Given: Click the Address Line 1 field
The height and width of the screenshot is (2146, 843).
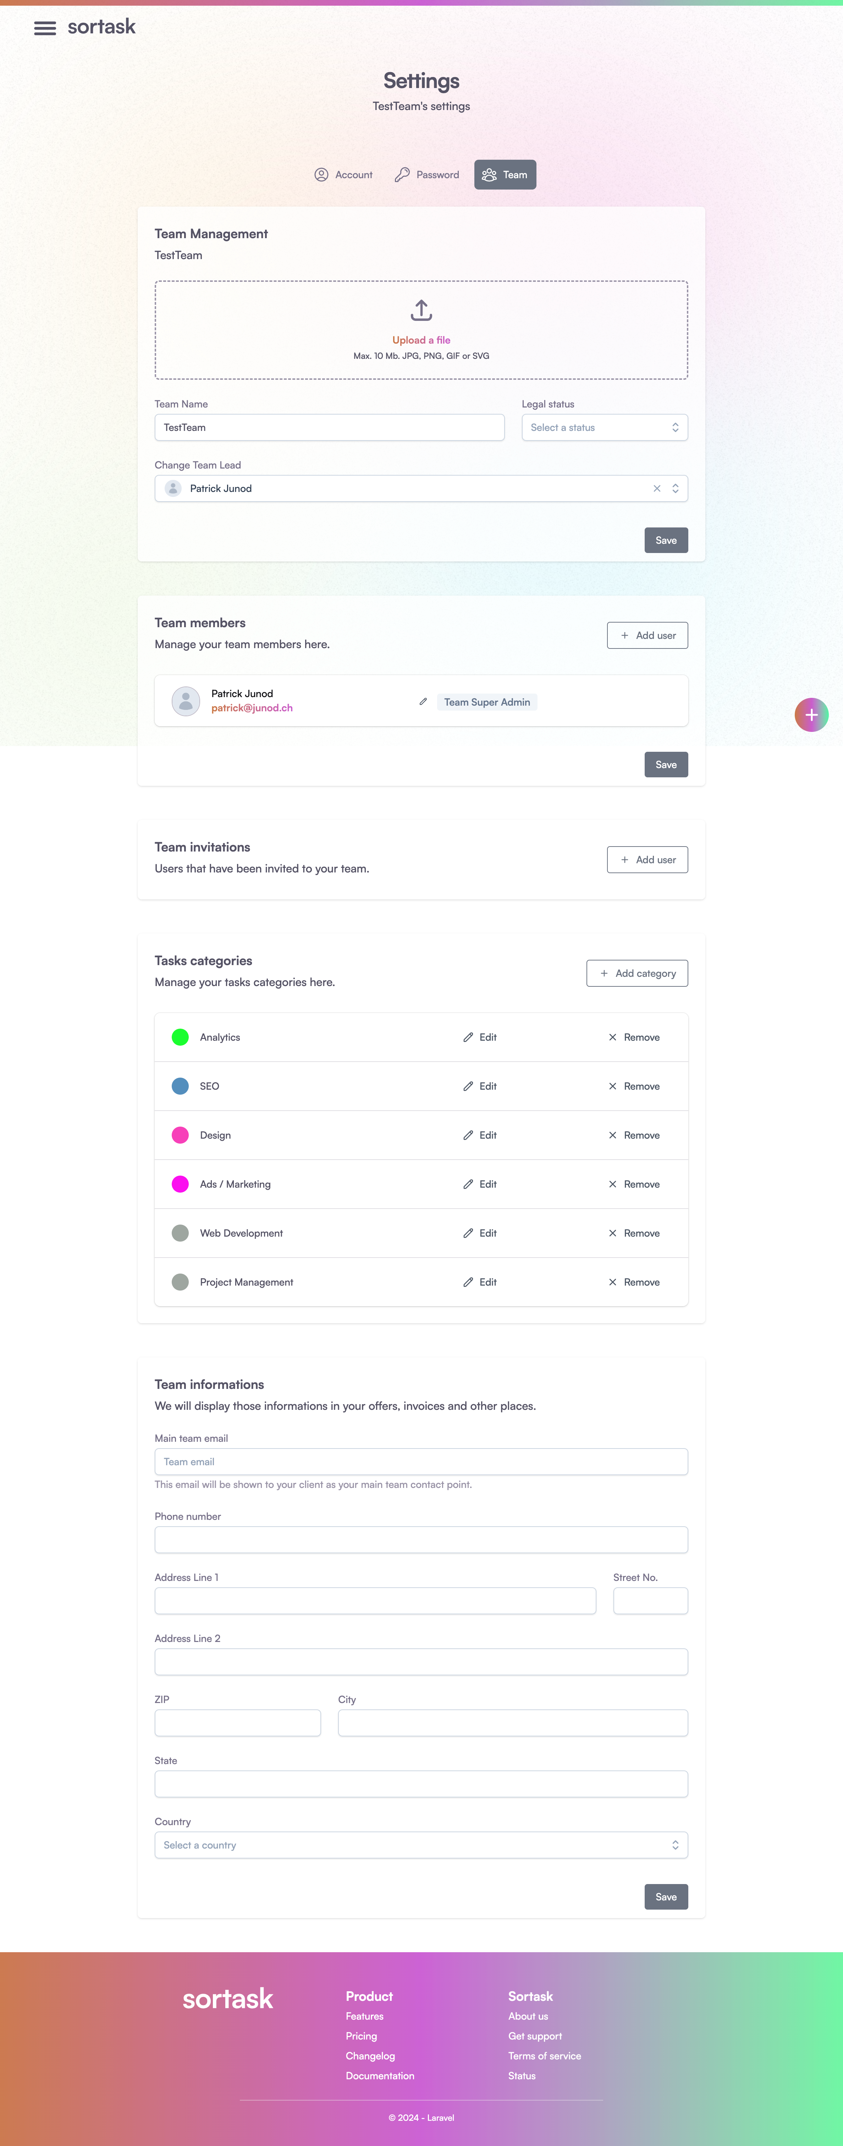Looking at the screenshot, I should 375,1600.
